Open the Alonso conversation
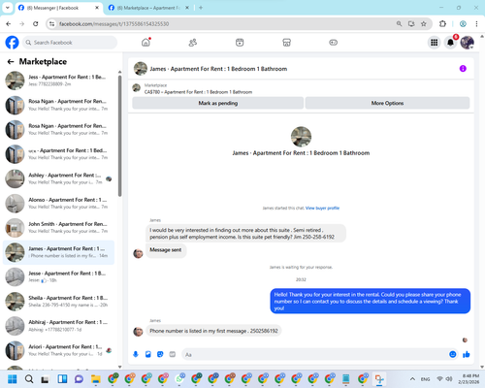 pos(59,203)
